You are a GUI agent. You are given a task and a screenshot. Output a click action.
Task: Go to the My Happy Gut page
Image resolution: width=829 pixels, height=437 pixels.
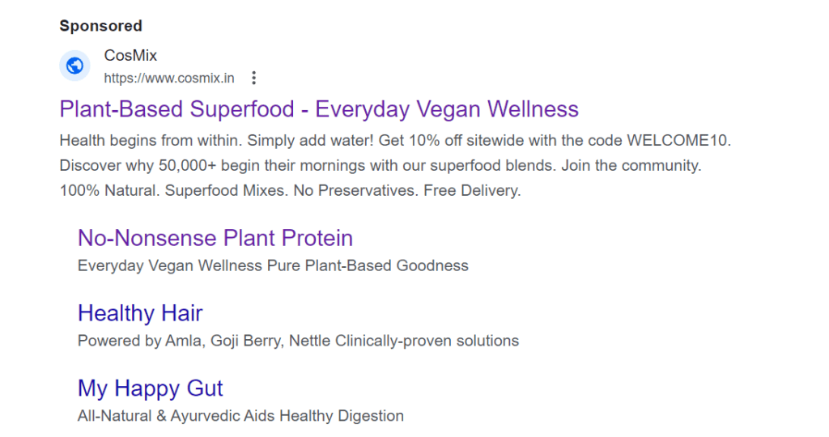150,388
